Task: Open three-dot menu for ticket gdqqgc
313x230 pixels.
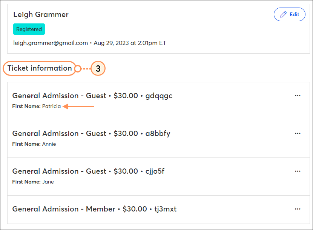Action: pos(298,96)
